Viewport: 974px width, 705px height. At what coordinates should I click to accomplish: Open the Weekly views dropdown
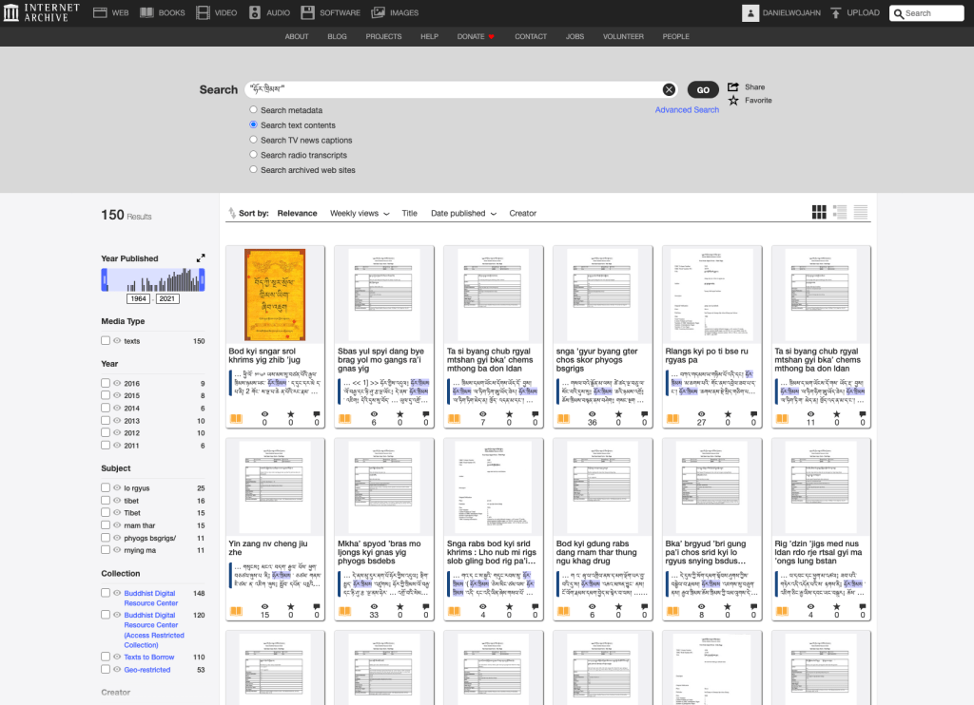pyautogui.click(x=359, y=213)
